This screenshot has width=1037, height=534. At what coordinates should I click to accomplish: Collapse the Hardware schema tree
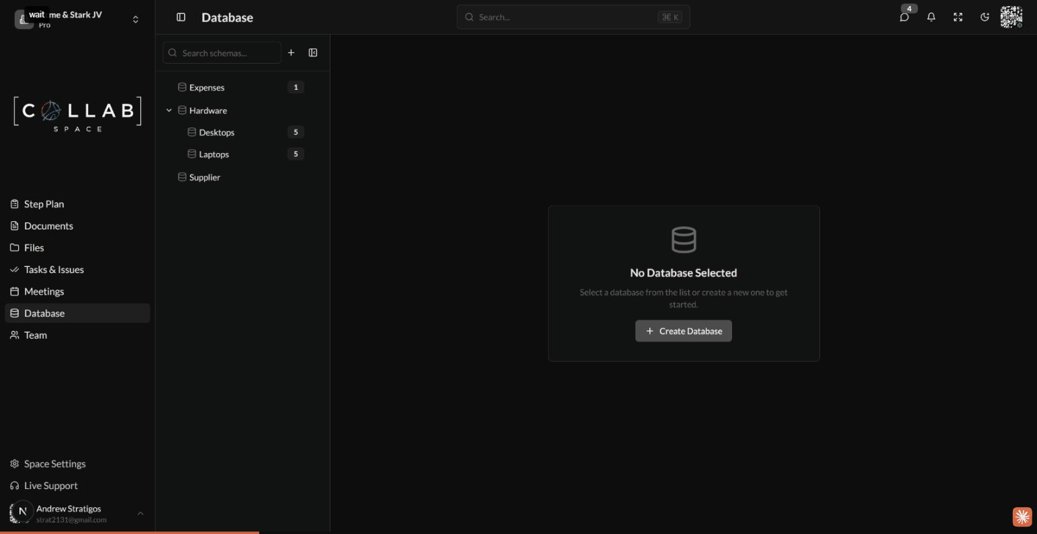coord(169,110)
